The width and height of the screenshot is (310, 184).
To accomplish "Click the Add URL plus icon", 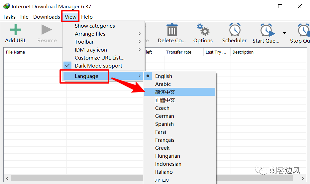I will click(15, 30).
